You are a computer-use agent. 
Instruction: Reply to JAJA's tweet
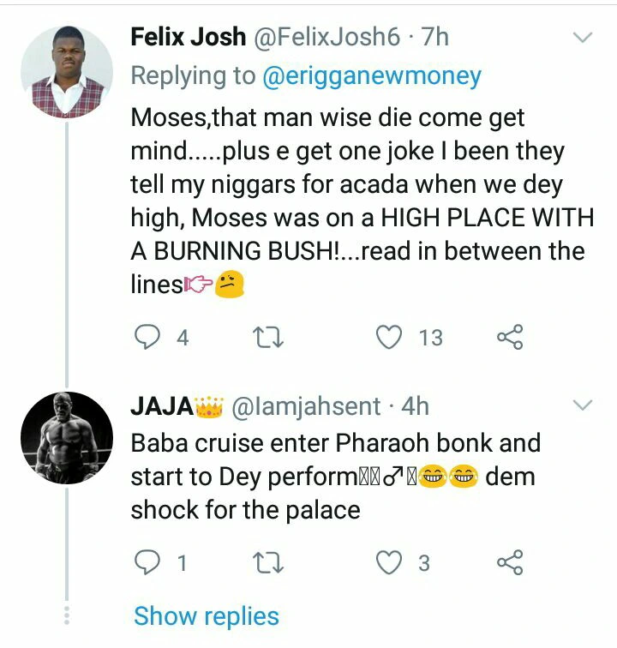click(x=147, y=562)
